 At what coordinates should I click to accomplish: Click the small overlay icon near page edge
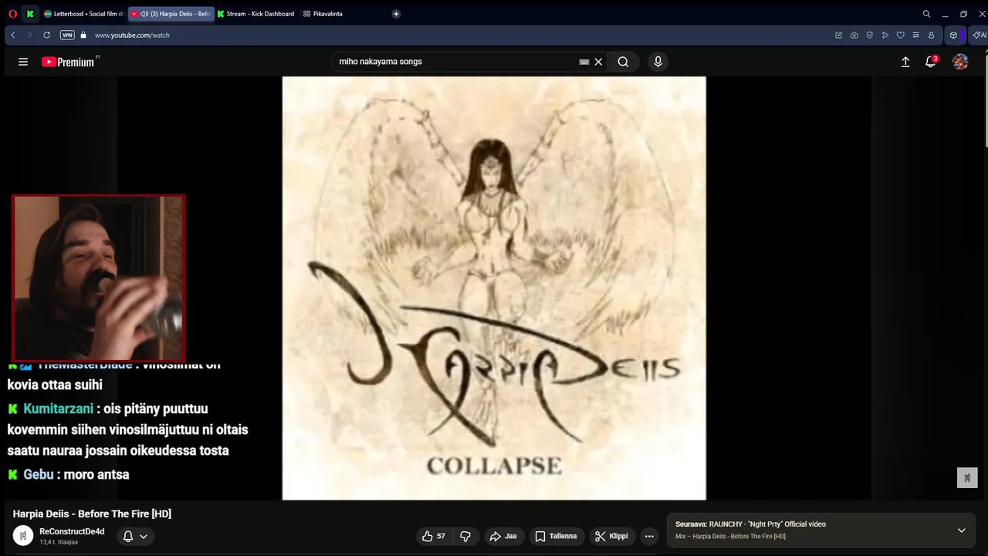tap(967, 478)
